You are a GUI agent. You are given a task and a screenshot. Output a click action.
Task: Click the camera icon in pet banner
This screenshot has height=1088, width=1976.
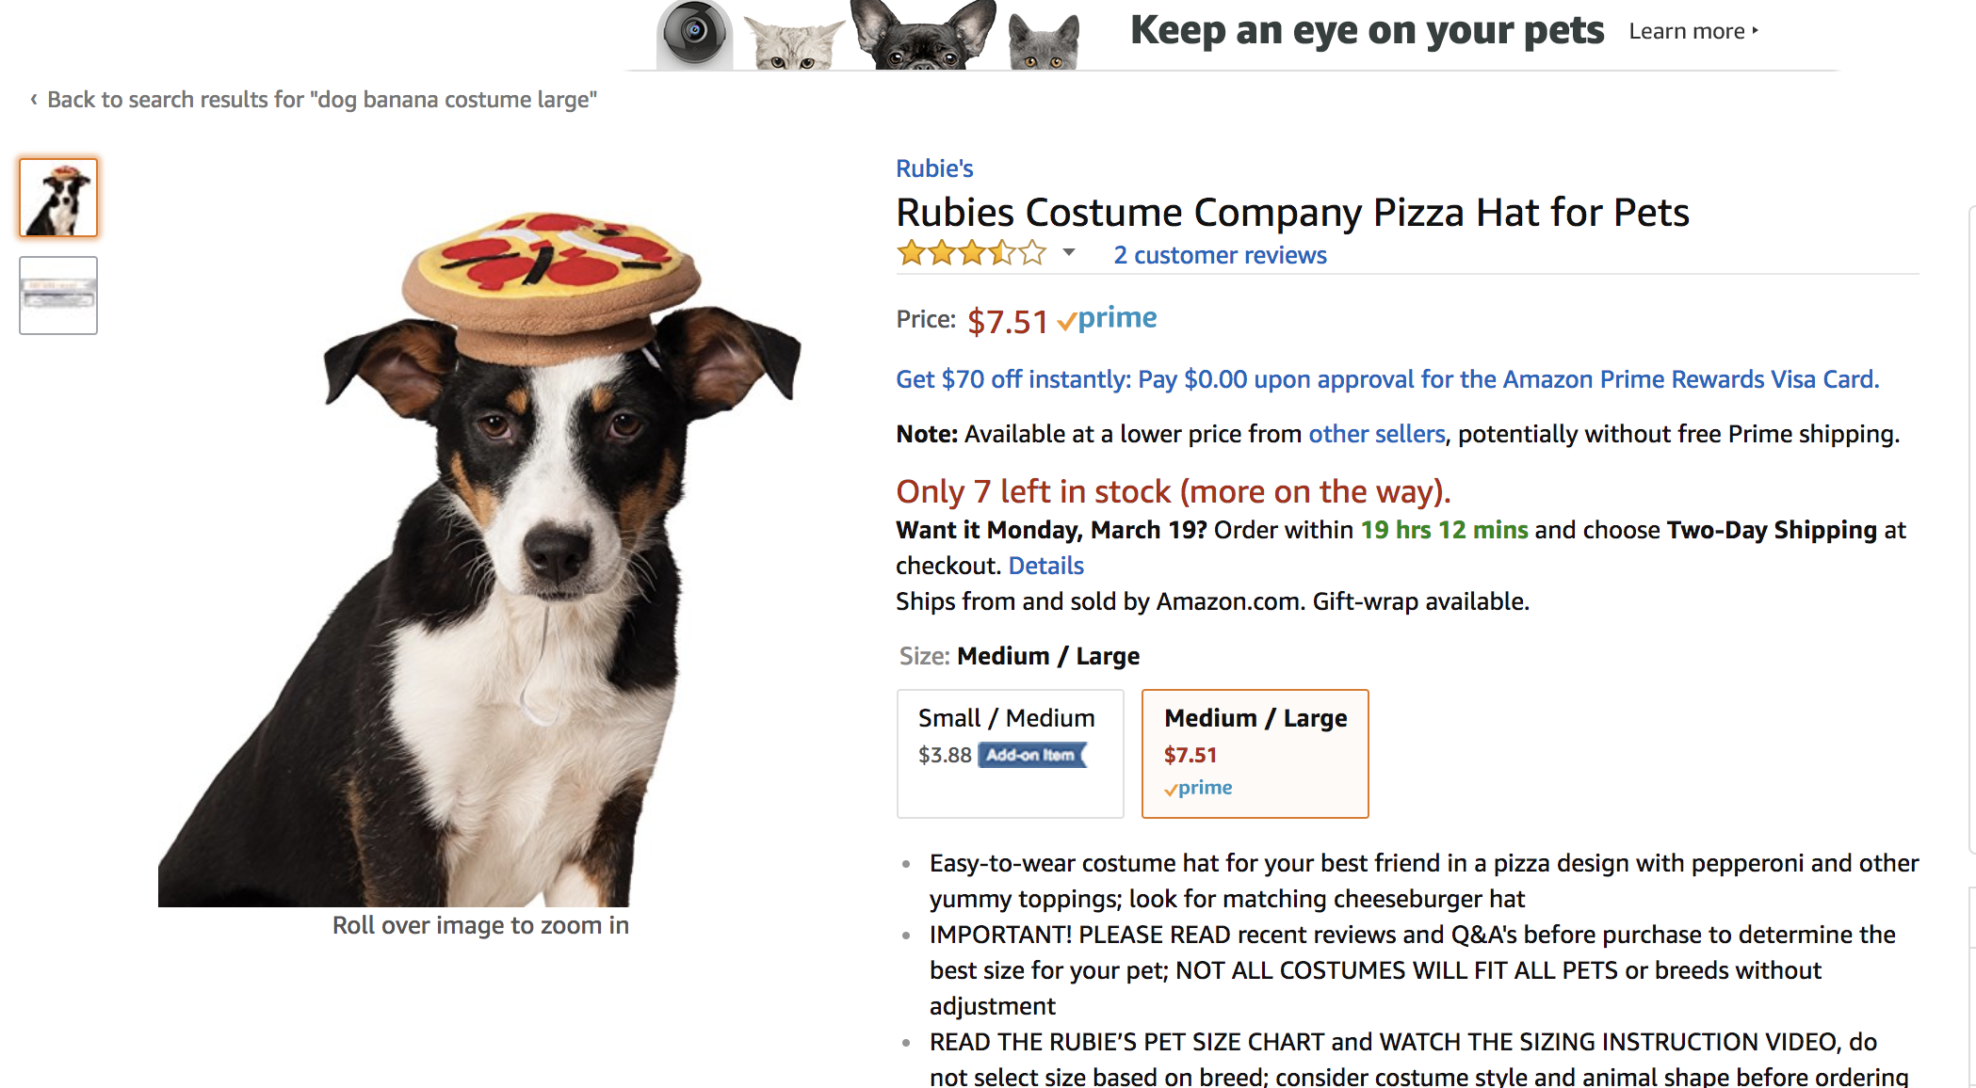click(x=694, y=34)
